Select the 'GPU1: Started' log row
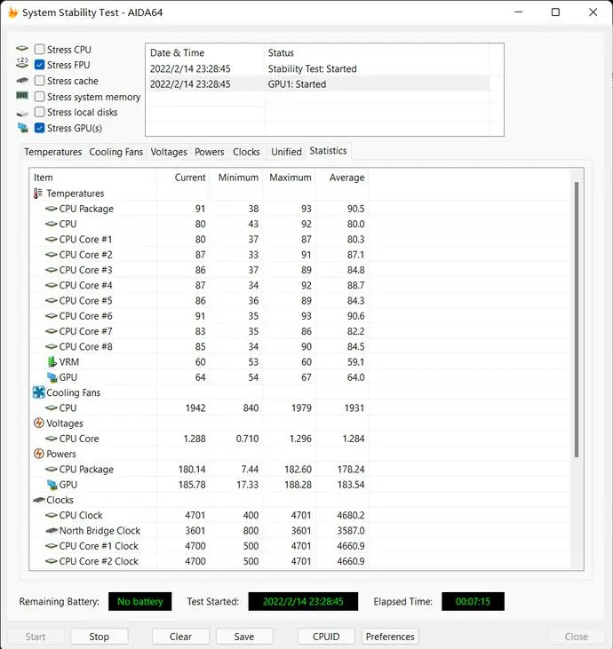613x649 pixels. (319, 84)
